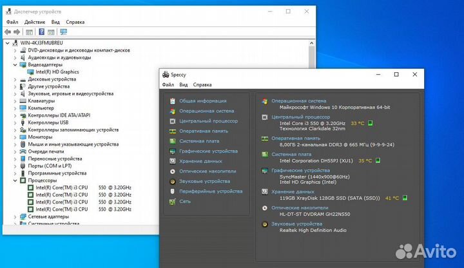Open Файл menu in Speccy
This screenshot has height=268, width=464.
[x=168, y=84]
